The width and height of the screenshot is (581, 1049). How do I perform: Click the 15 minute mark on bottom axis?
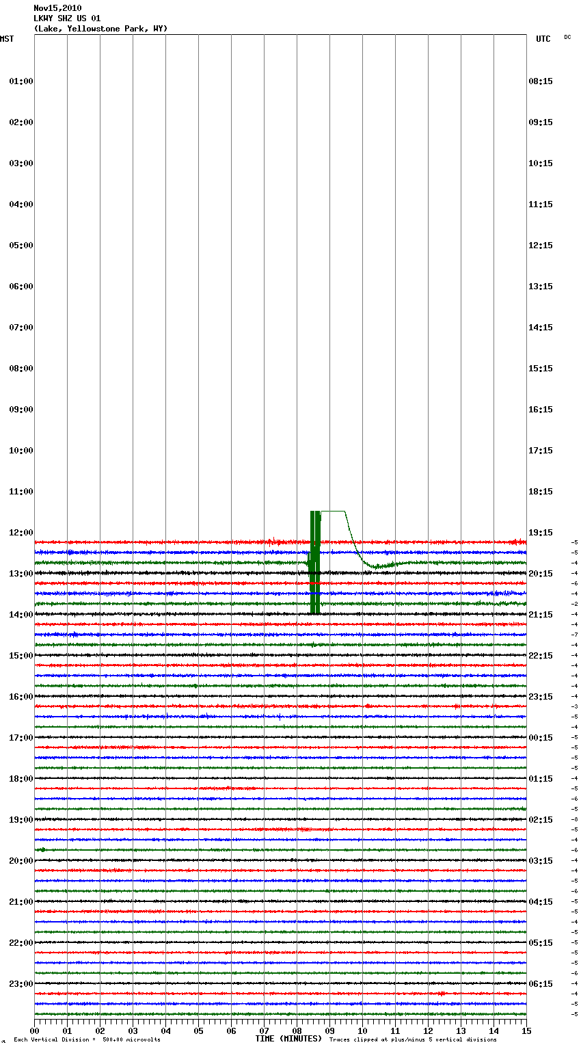tap(526, 1031)
